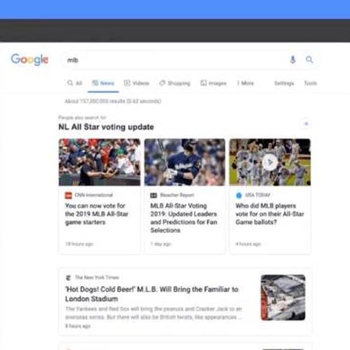Select the Images tab
Image resolution: width=350 pixels, height=350 pixels.
click(x=213, y=83)
